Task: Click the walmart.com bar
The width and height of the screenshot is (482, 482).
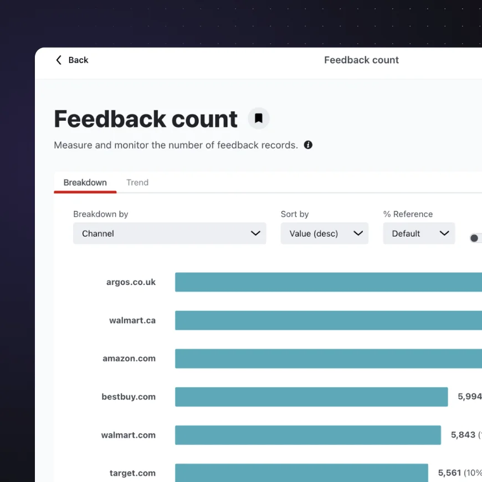Action: 308,435
